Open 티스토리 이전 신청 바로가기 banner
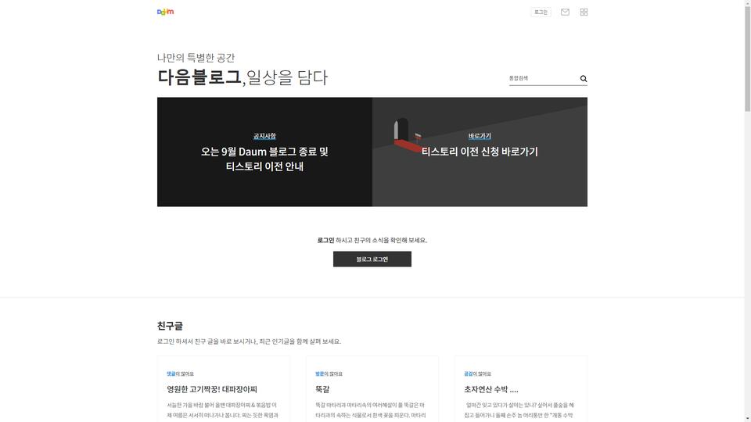Image resolution: width=751 pixels, height=422 pixels. coord(480,152)
